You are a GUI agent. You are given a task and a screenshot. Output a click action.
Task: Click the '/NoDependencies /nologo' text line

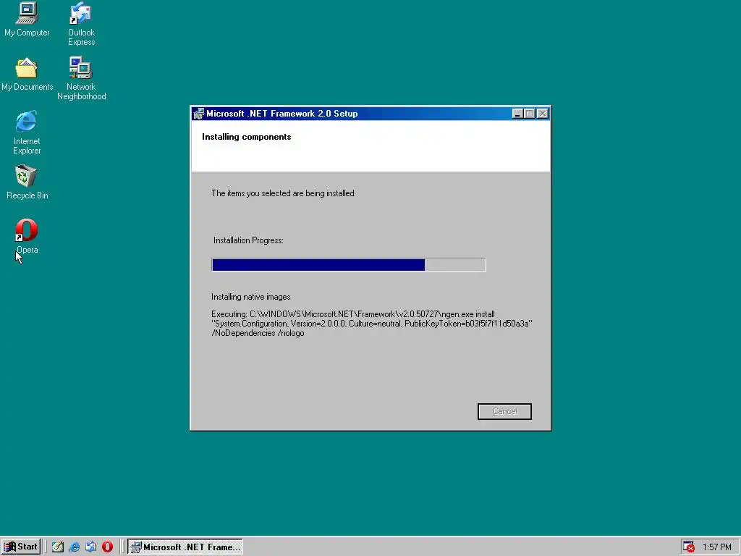(x=258, y=333)
